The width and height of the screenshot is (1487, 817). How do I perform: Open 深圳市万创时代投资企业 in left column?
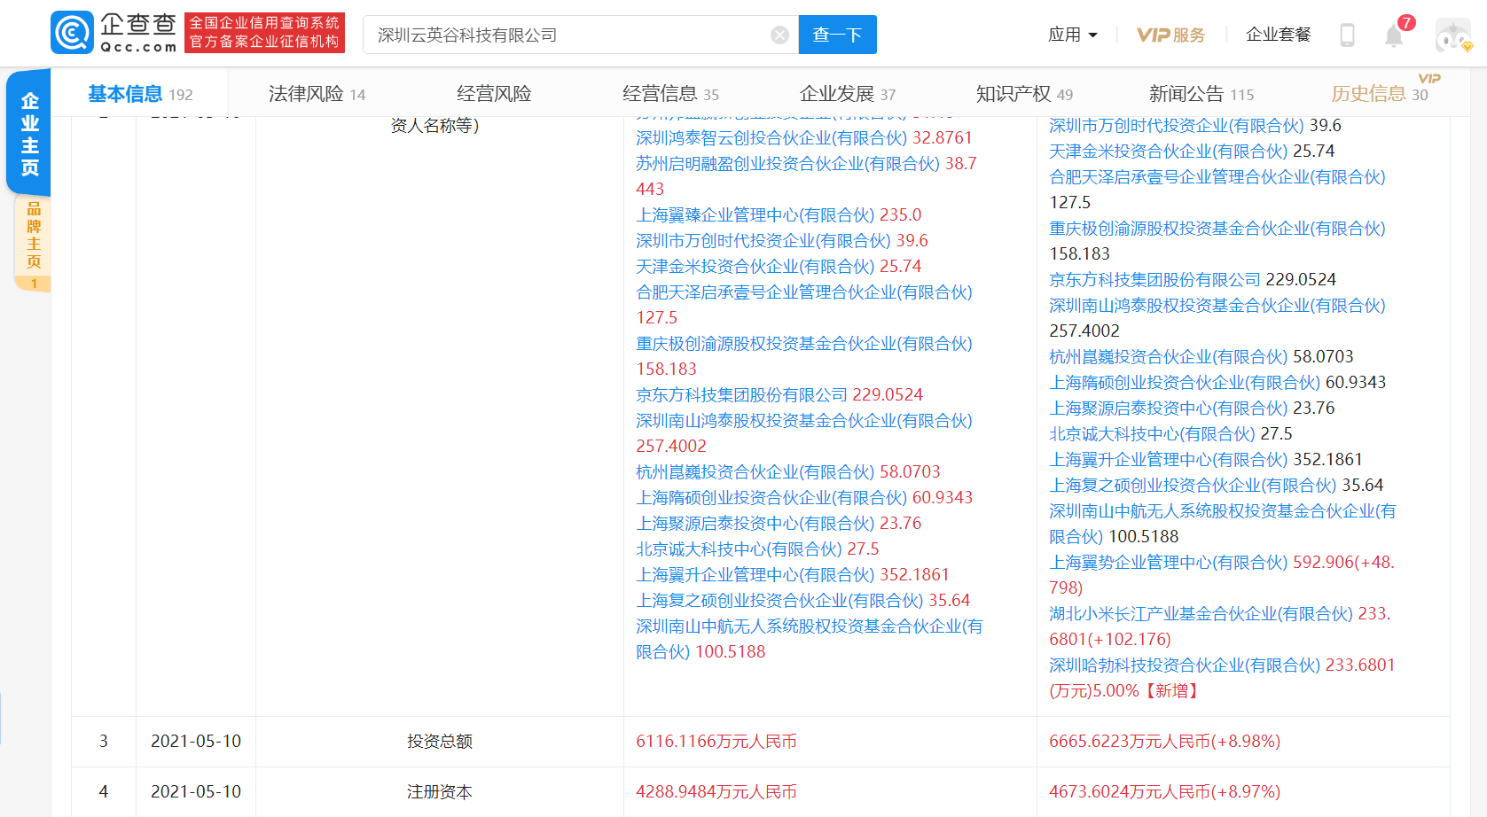point(763,241)
